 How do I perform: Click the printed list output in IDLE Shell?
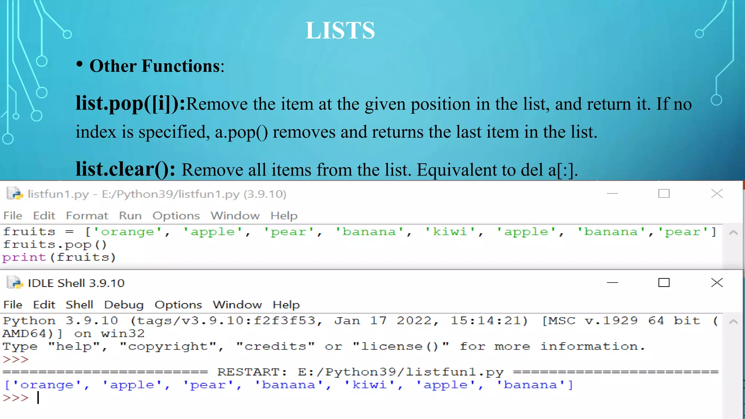(x=289, y=385)
